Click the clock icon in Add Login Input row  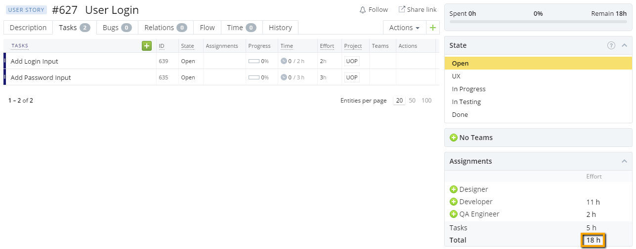tap(284, 61)
